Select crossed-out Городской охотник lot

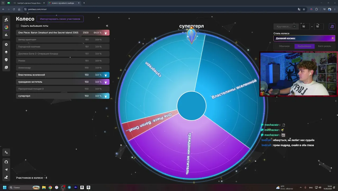[x=63, y=47]
